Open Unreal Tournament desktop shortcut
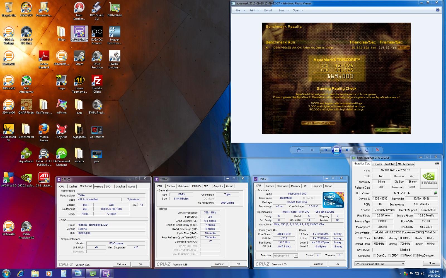The width and height of the screenshot is (446, 278). [x=79, y=84]
